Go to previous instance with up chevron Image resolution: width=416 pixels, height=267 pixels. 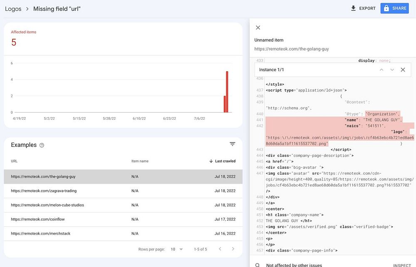(x=381, y=70)
